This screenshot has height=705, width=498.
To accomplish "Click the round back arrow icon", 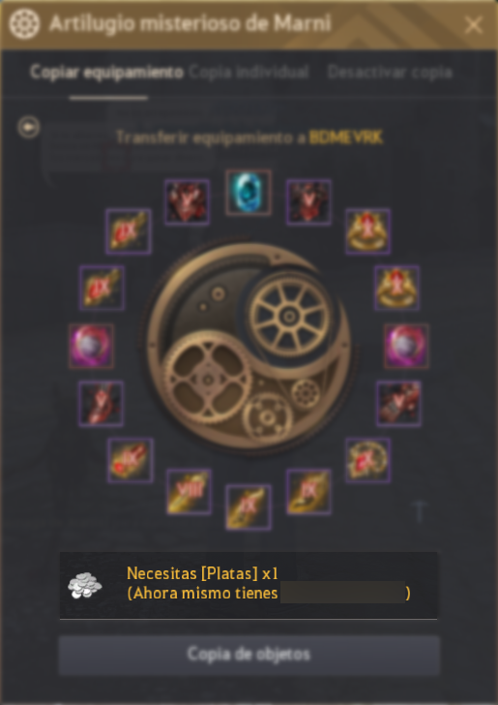I will pos(29,127).
